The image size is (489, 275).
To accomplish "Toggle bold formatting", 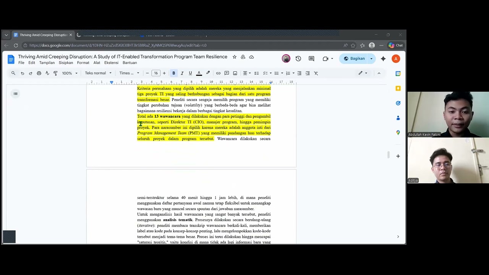I will click(174, 73).
